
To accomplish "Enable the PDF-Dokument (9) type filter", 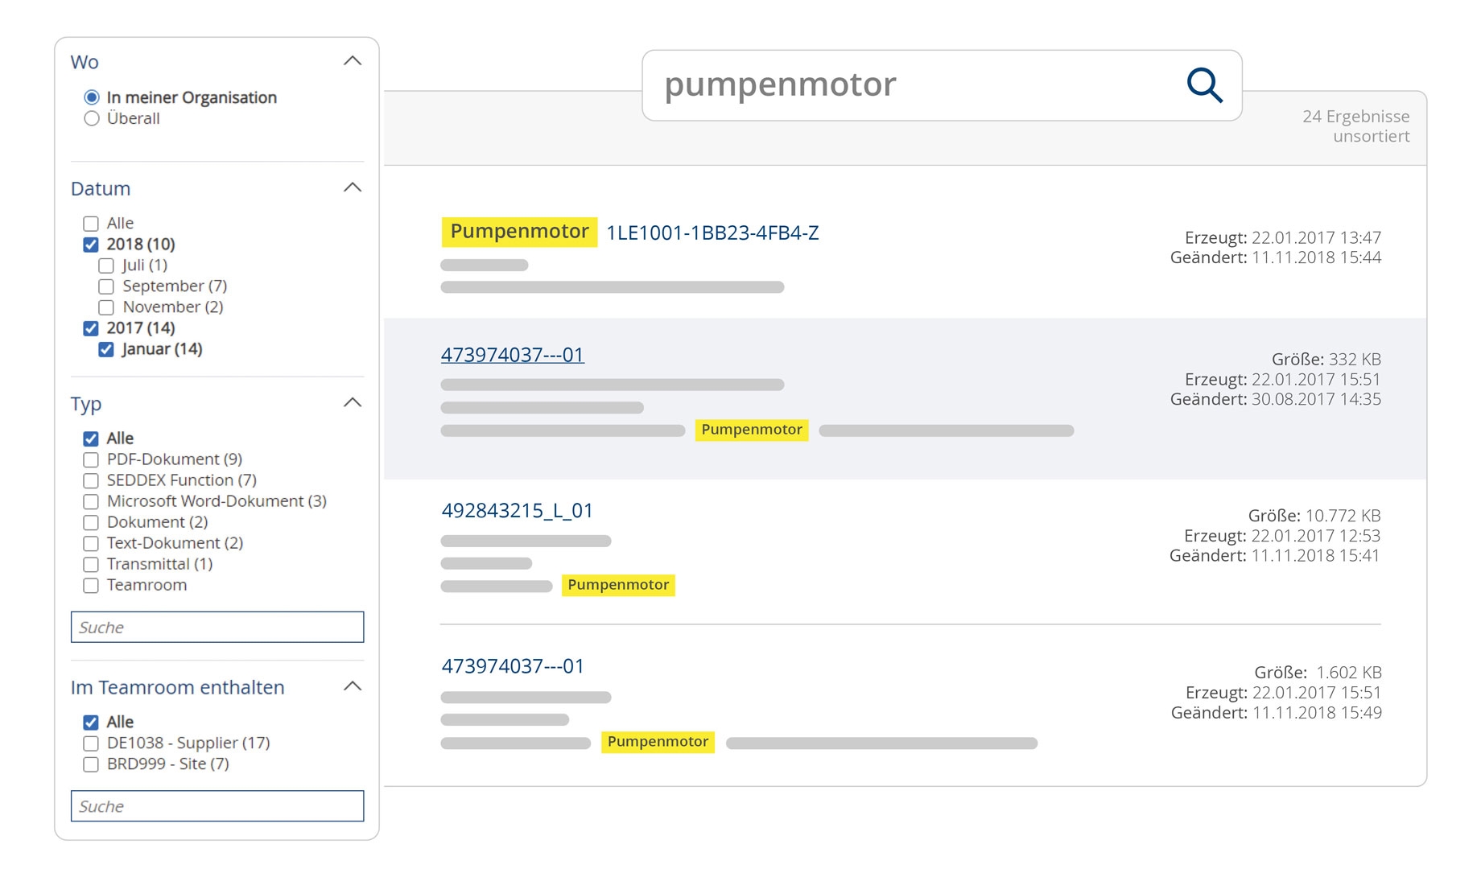I will 91,459.
